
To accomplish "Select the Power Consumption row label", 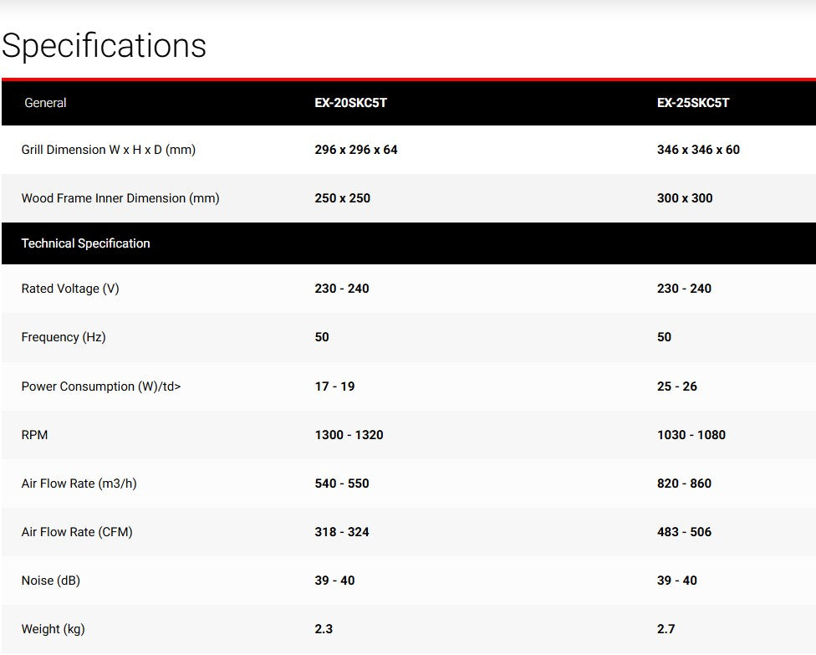I will tap(100, 386).
